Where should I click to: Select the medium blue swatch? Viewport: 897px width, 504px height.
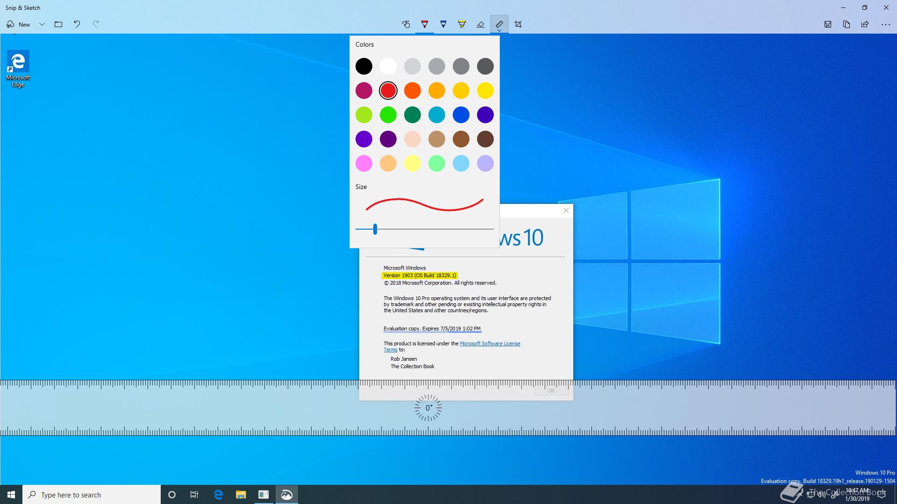click(x=461, y=115)
